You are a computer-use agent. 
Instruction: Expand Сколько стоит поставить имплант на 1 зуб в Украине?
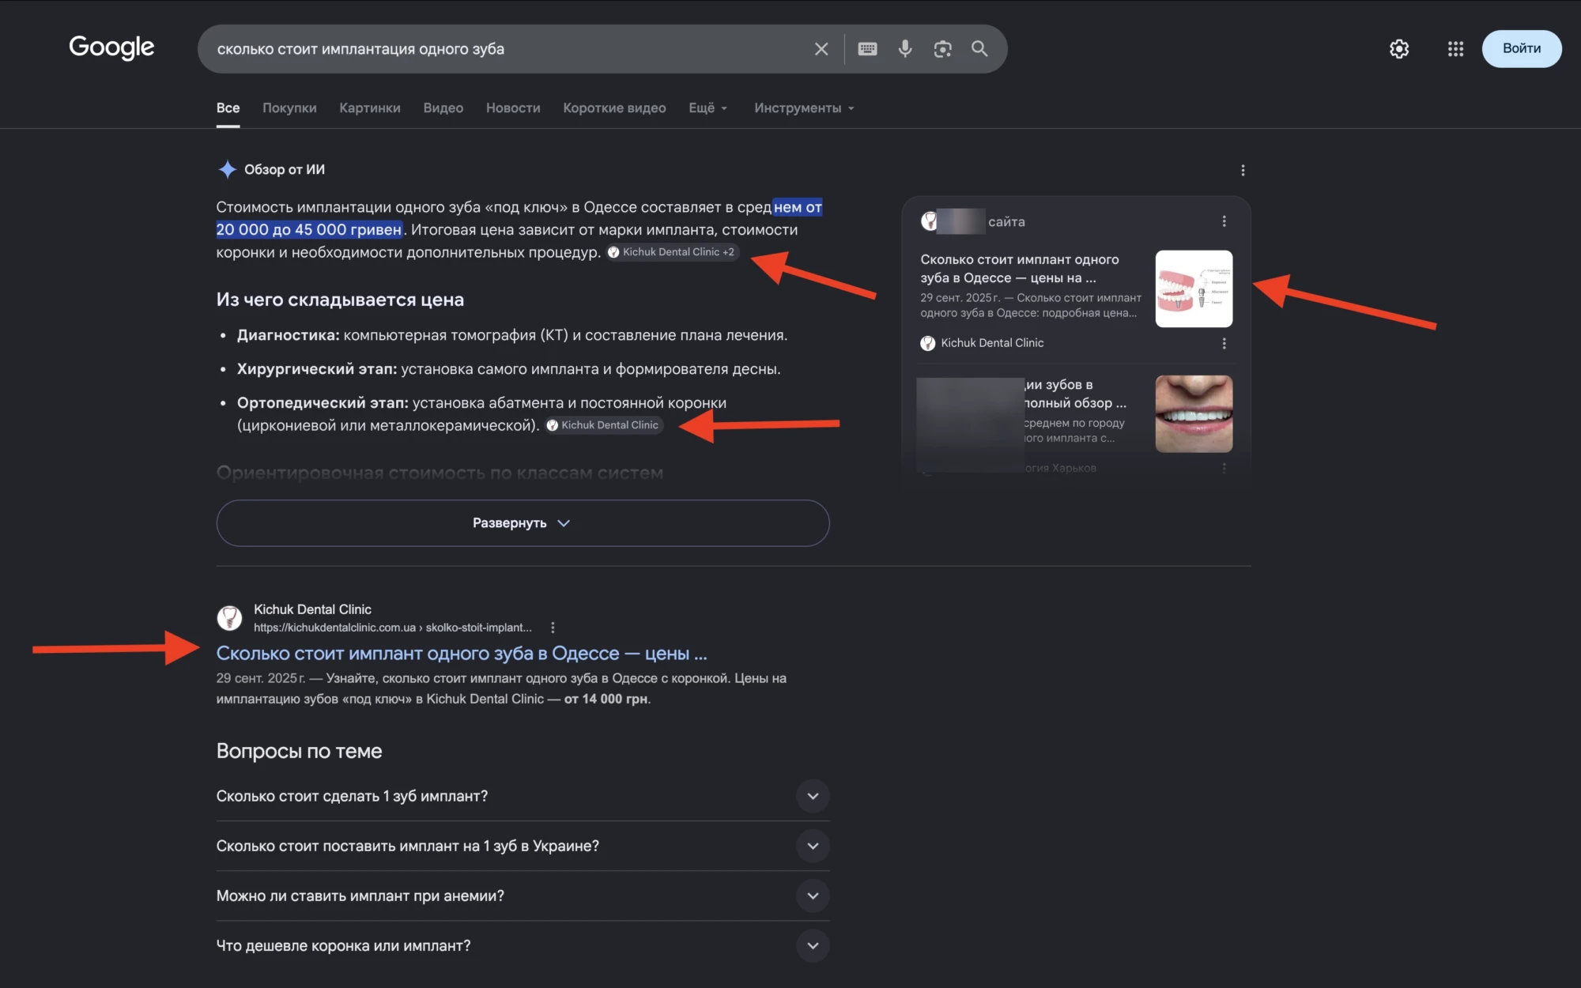523,846
